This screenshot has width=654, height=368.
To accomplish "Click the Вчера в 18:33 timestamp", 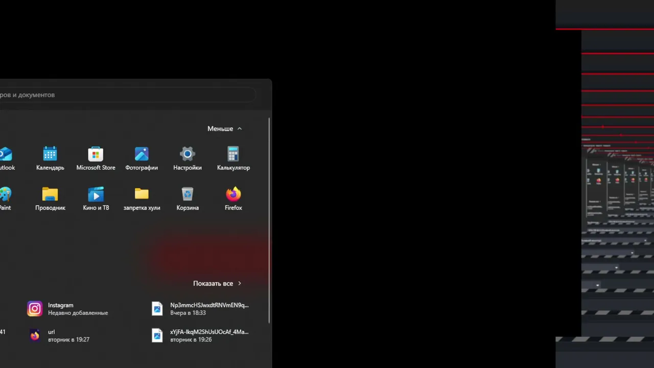I will click(x=188, y=313).
